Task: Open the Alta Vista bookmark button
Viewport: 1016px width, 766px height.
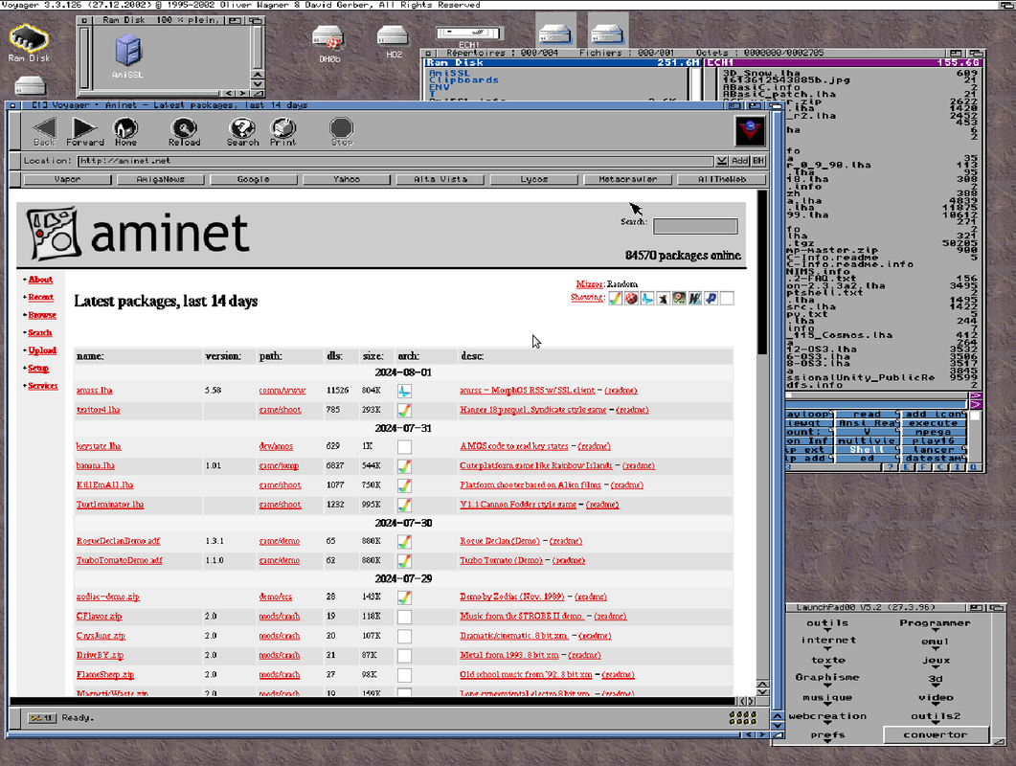Action: [x=440, y=179]
